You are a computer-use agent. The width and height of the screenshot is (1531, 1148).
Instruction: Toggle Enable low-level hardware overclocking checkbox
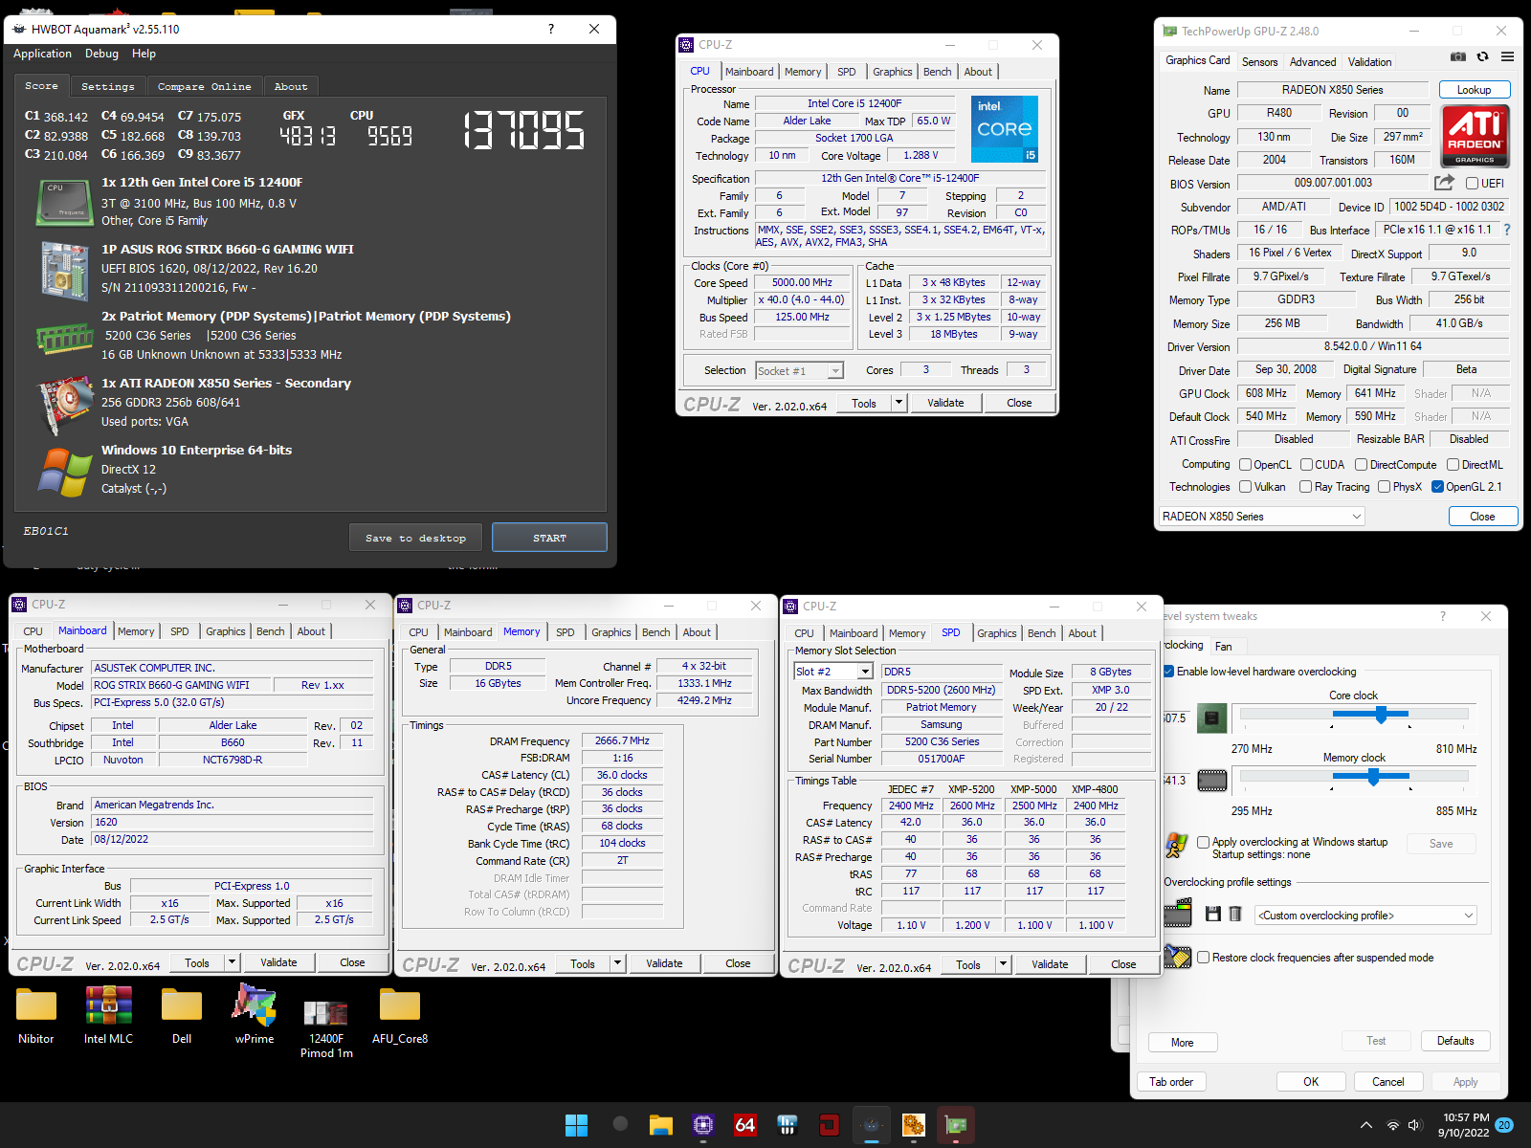pyautogui.click(x=1169, y=672)
